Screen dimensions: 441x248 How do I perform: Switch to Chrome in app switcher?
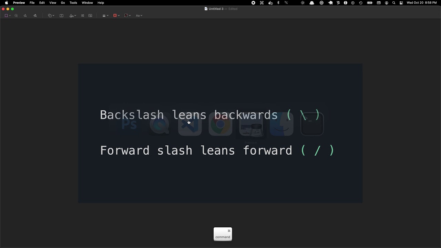point(220,124)
